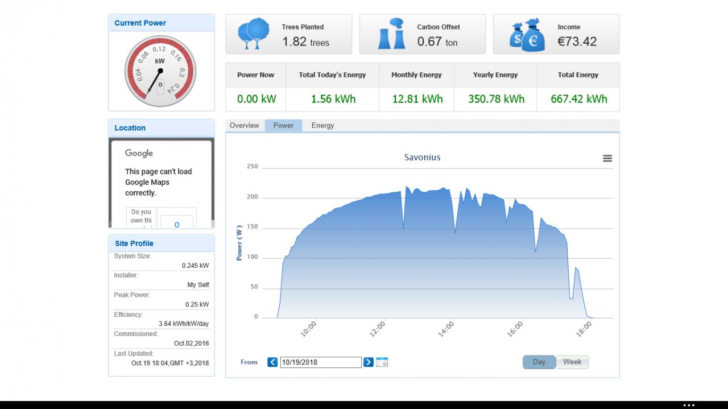Open the Overview tab
728x409 pixels.
pos(245,126)
